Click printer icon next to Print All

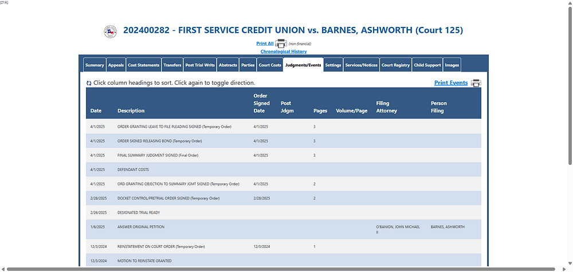(281, 44)
